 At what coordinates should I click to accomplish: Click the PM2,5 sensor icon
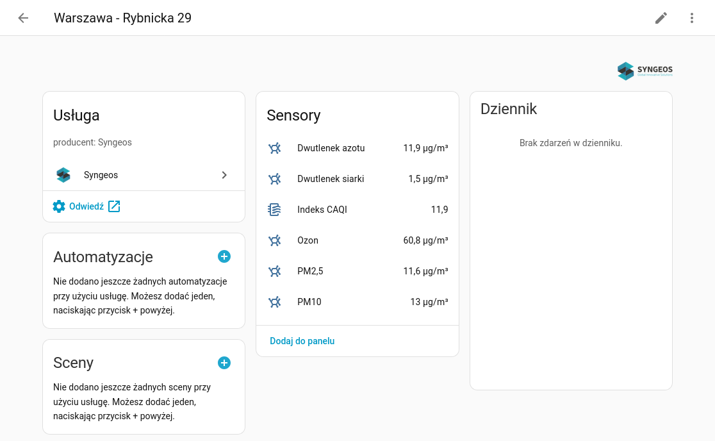click(x=274, y=271)
